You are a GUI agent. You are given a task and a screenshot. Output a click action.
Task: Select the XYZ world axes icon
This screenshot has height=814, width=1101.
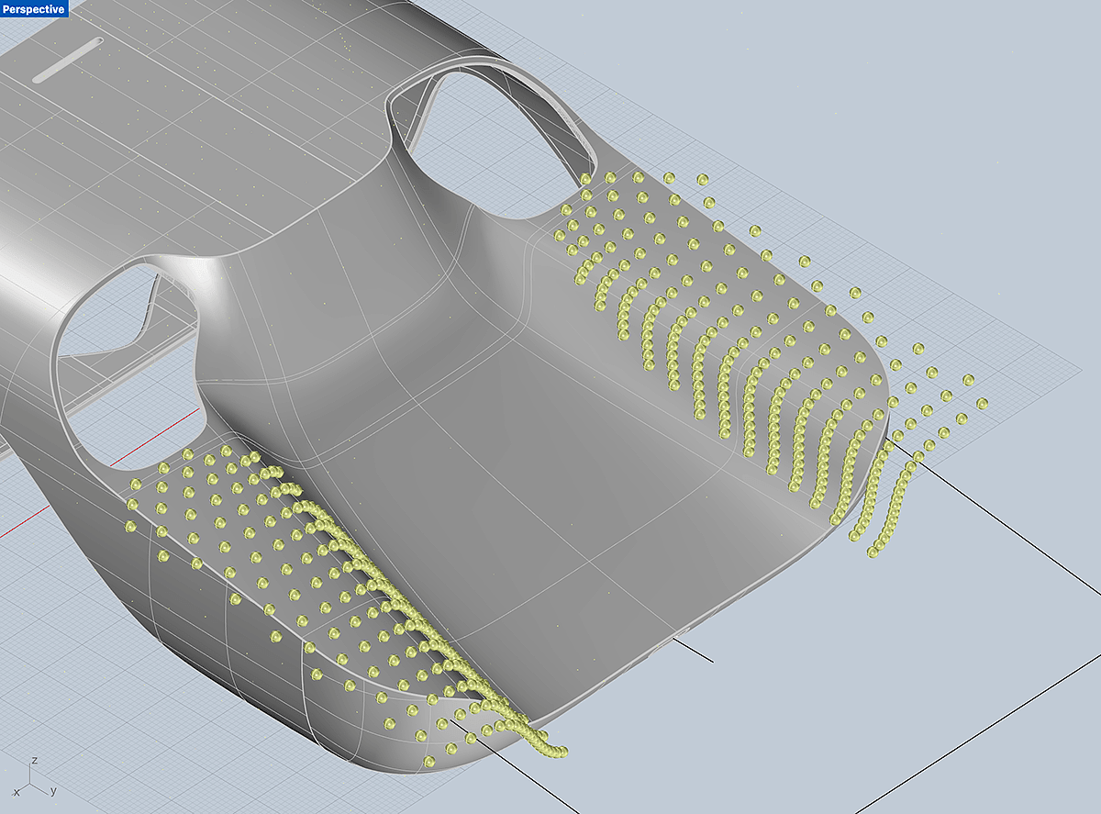[34, 776]
